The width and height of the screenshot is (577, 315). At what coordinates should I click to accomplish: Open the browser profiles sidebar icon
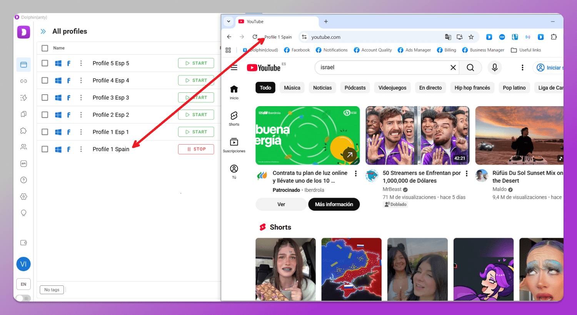tap(23, 65)
